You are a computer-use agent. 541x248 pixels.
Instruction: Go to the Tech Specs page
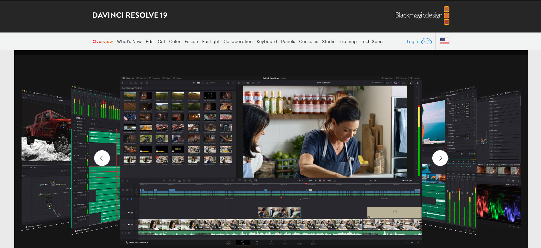pyautogui.click(x=372, y=42)
